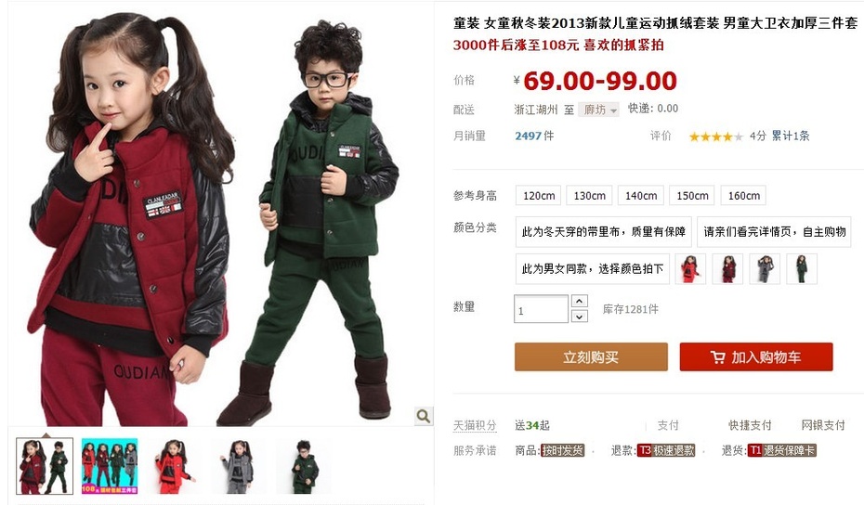The image size is (864, 505).
Task: Click the 快捷支付 payment option
Action: point(750,425)
